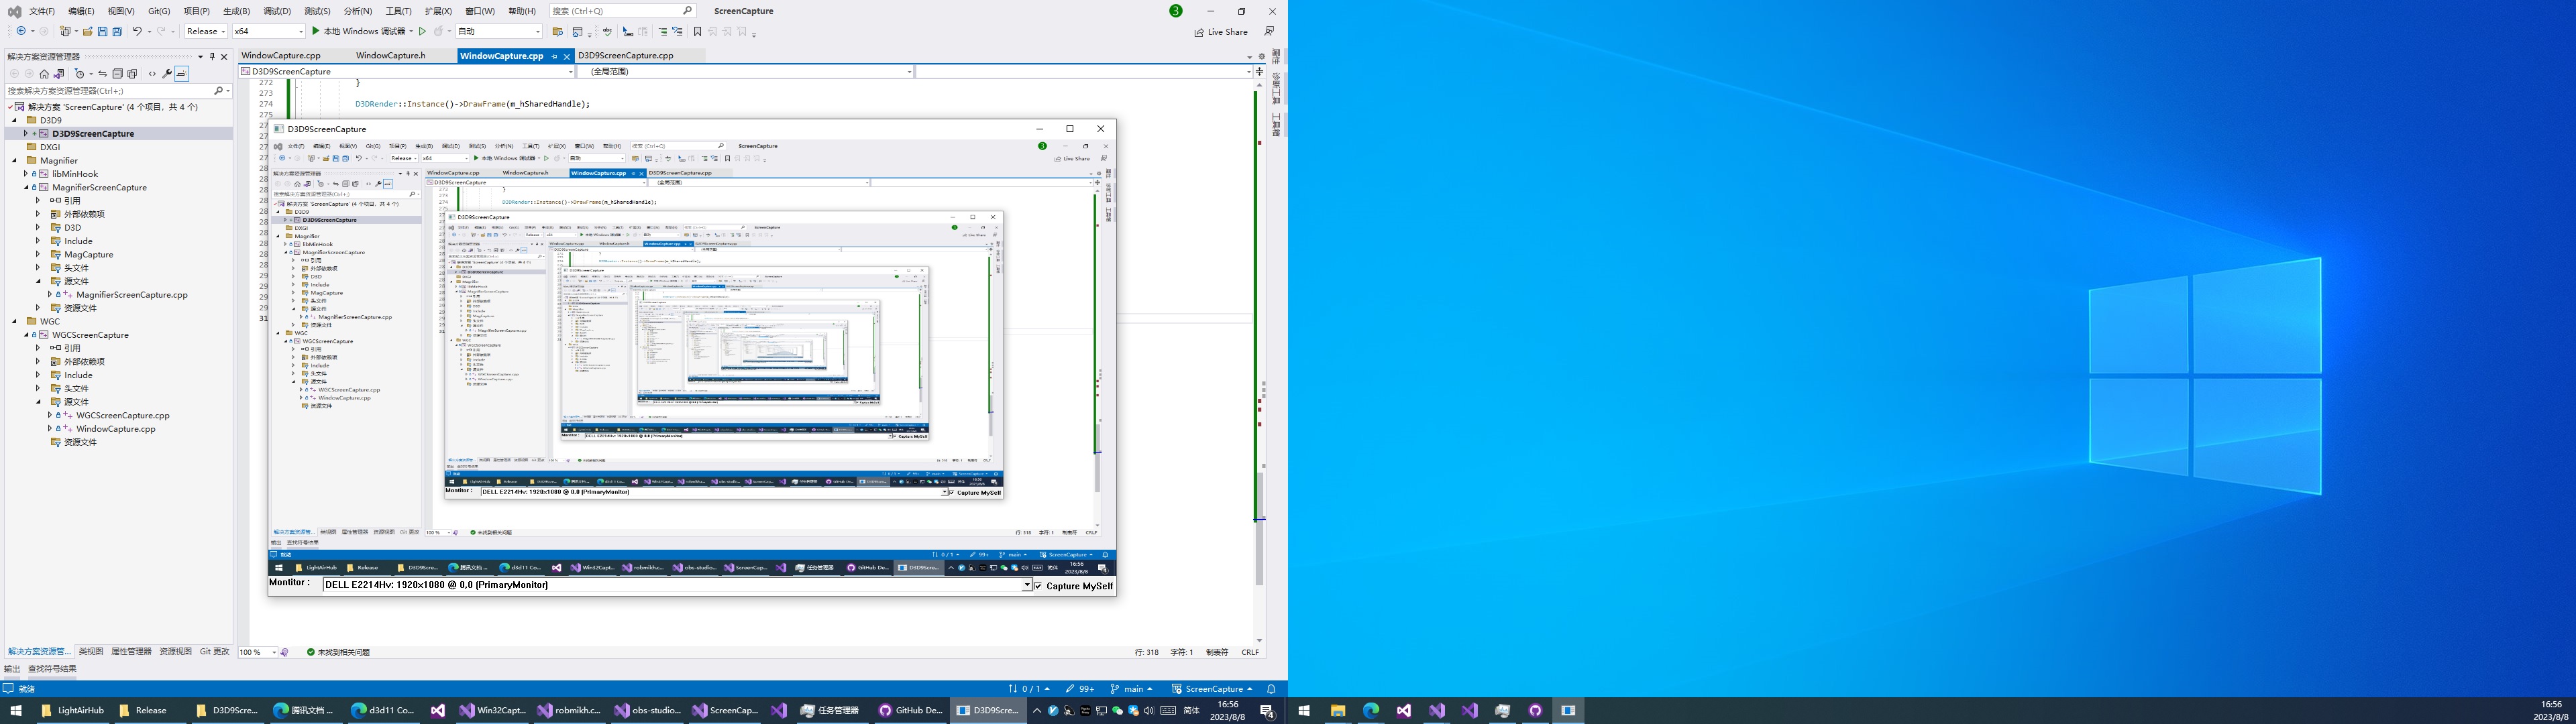Viewport: 2576px width, 724px height.
Task: Click the Live Share button
Action: click(x=1221, y=32)
